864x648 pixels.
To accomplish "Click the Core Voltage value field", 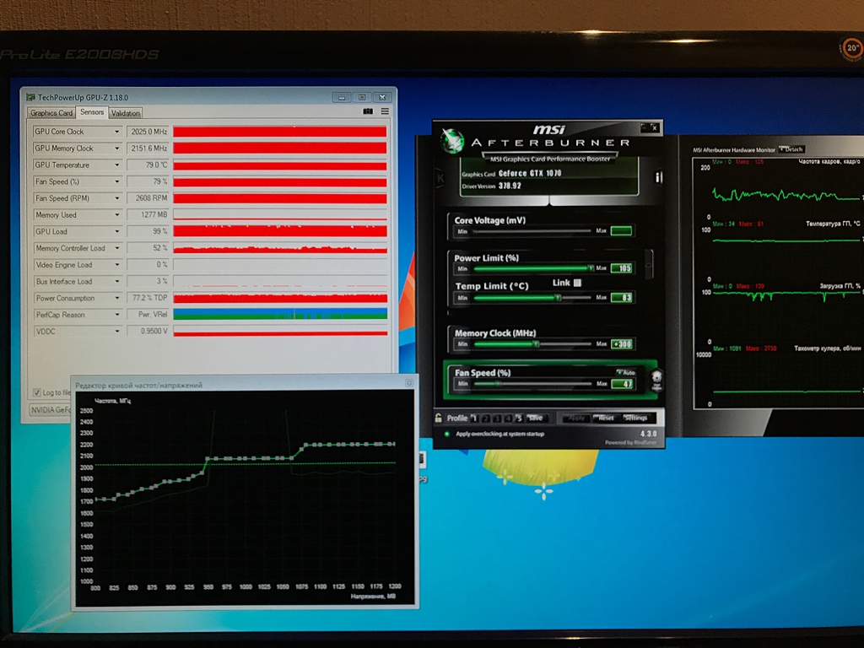I will 622,231.
